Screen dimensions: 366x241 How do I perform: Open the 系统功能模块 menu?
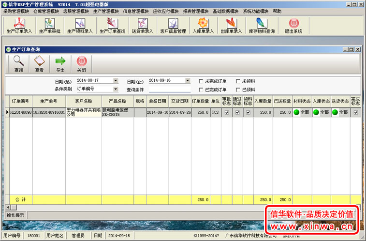pos(256,11)
